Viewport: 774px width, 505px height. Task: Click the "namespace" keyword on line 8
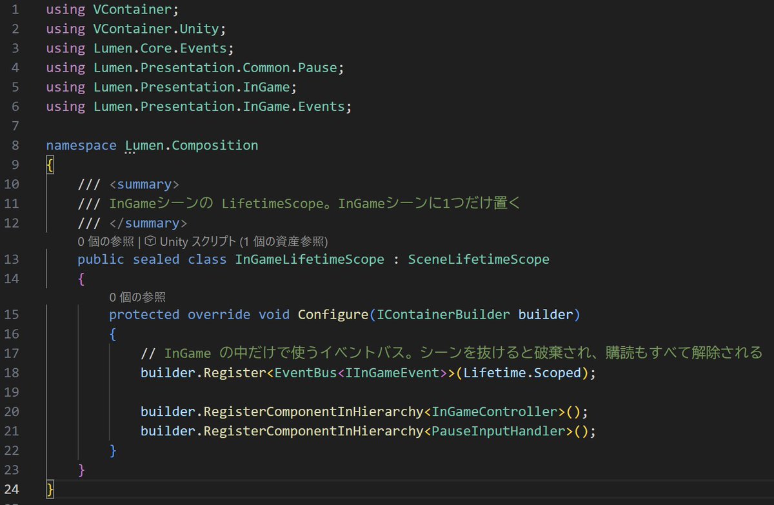pyautogui.click(x=81, y=145)
